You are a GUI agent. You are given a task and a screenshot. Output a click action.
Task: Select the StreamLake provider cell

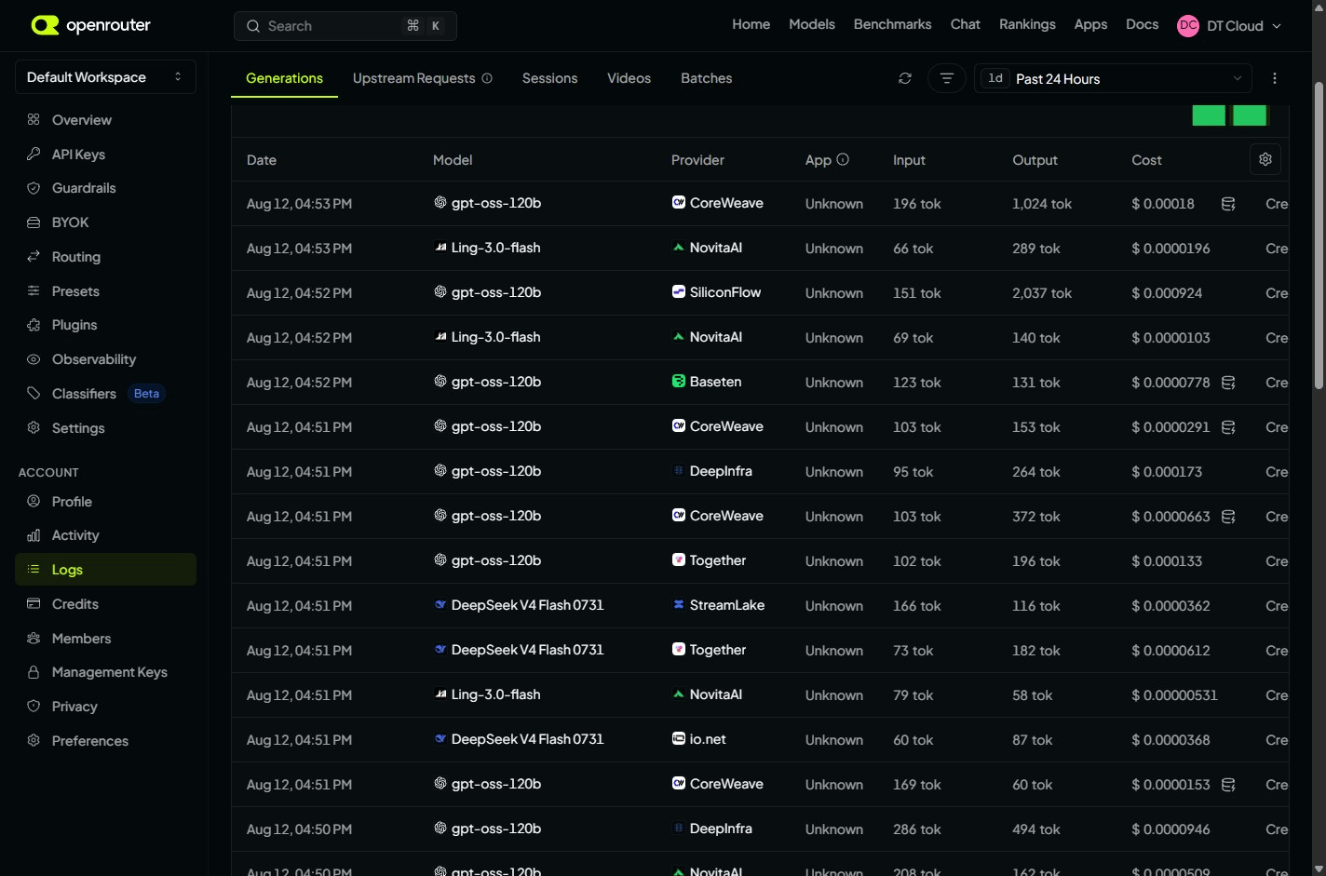(x=718, y=605)
